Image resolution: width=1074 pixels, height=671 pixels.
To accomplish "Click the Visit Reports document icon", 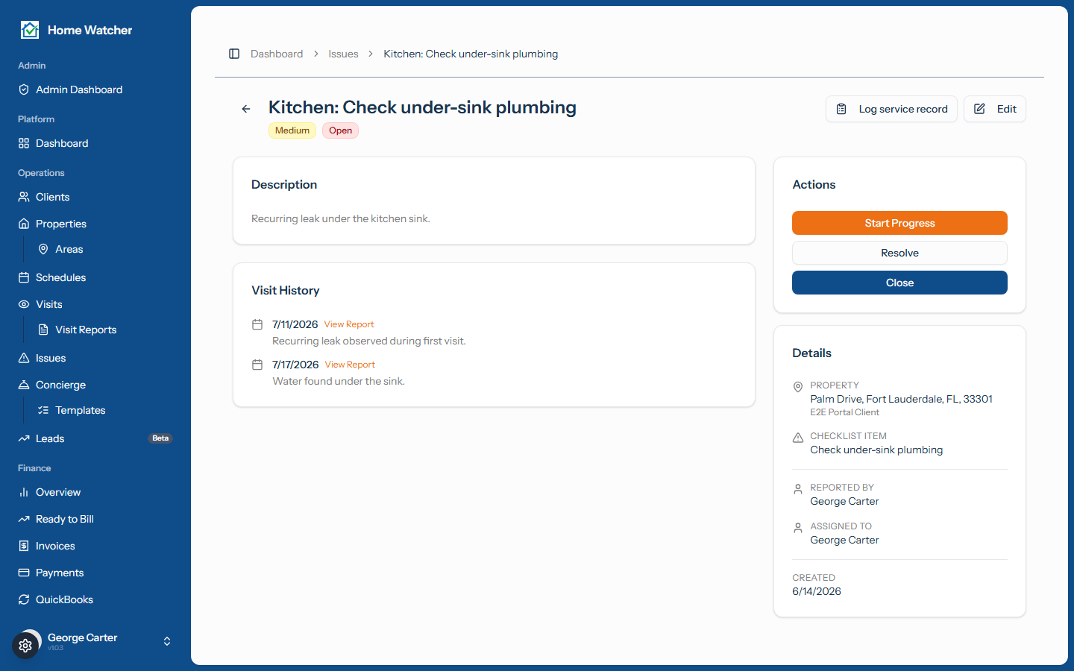I will click(x=43, y=330).
